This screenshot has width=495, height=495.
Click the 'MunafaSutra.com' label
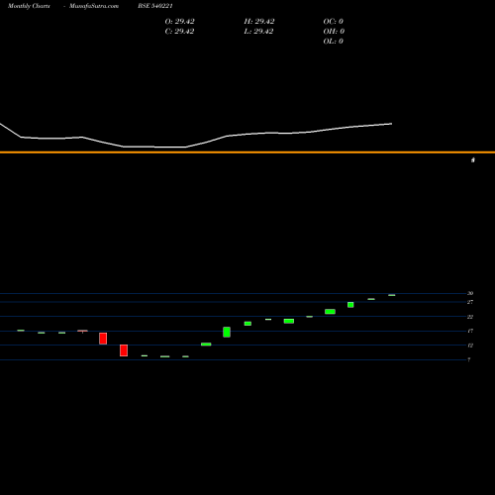(94, 6)
